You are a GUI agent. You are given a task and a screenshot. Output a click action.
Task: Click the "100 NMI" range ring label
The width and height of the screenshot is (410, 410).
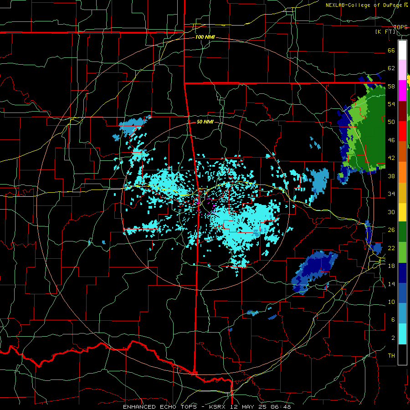(x=205, y=37)
